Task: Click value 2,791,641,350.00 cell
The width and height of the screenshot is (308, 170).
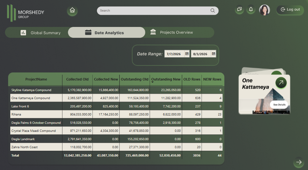Action: [x=79, y=139]
